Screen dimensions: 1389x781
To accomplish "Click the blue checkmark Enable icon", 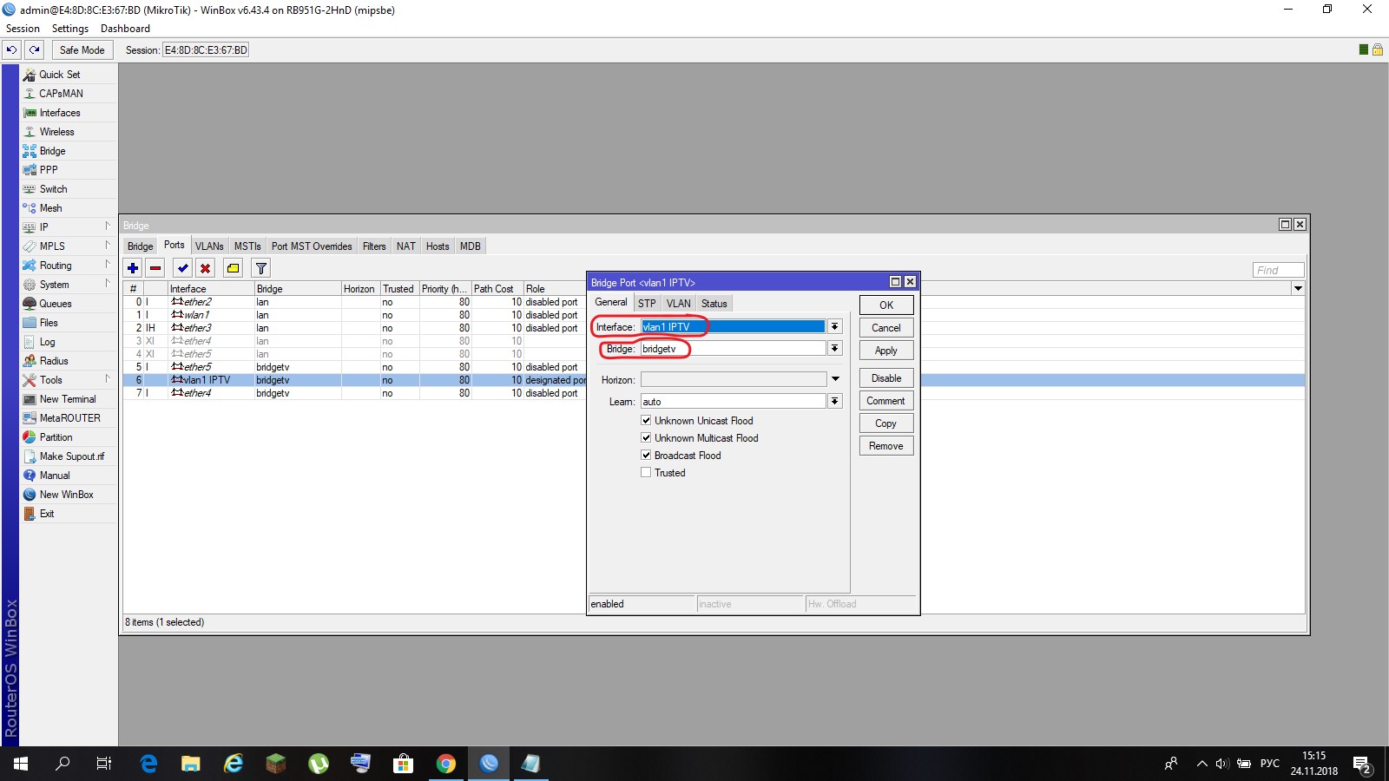I will point(182,268).
